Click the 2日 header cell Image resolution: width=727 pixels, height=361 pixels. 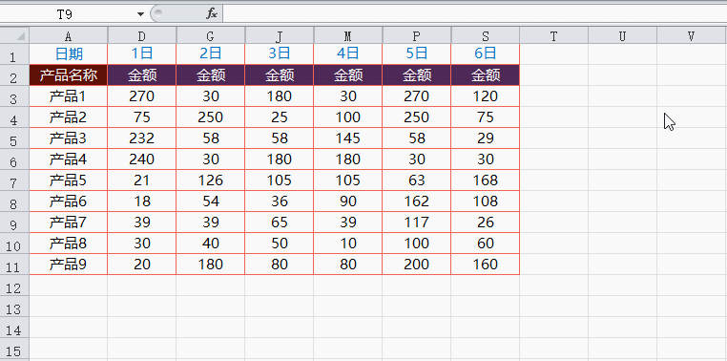[211, 54]
